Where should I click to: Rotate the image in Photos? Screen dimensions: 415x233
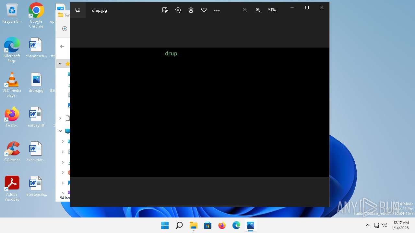click(178, 10)
